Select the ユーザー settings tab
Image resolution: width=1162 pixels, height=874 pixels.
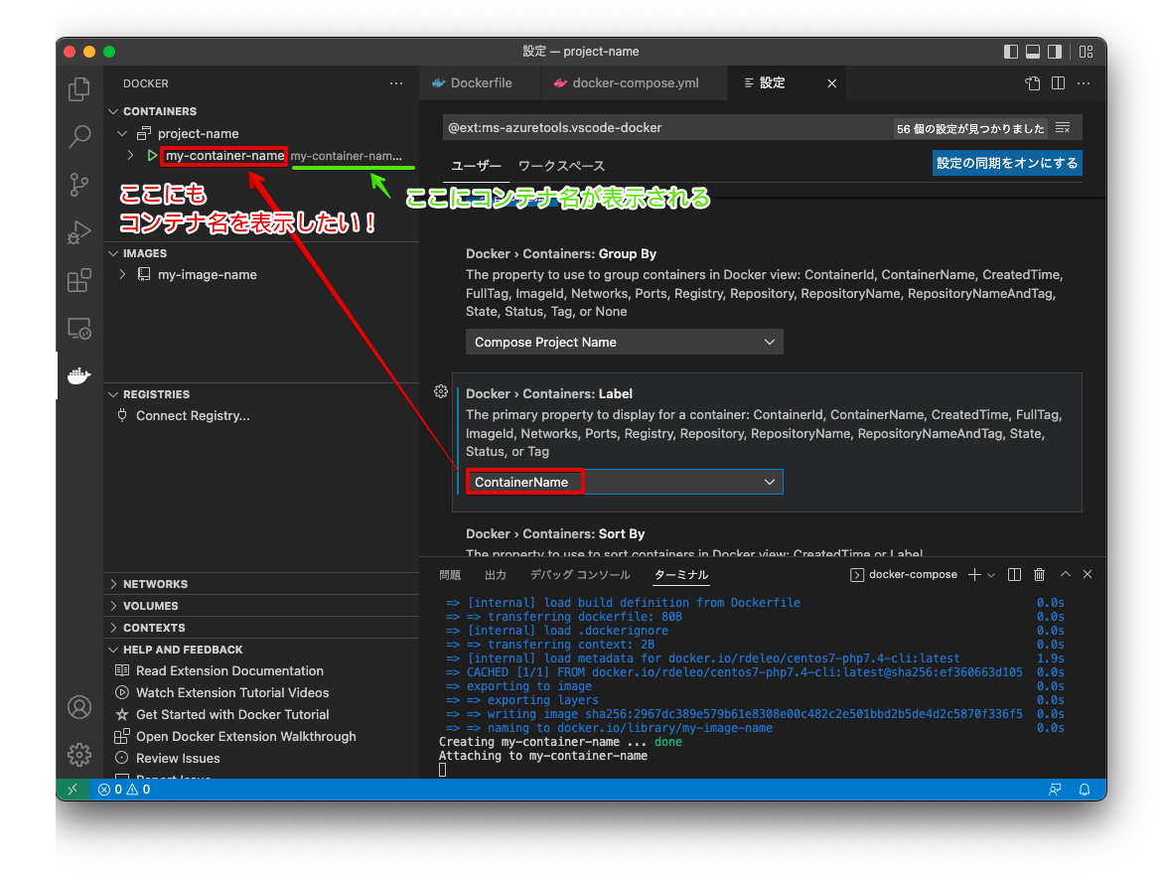(x=477, y=166)
